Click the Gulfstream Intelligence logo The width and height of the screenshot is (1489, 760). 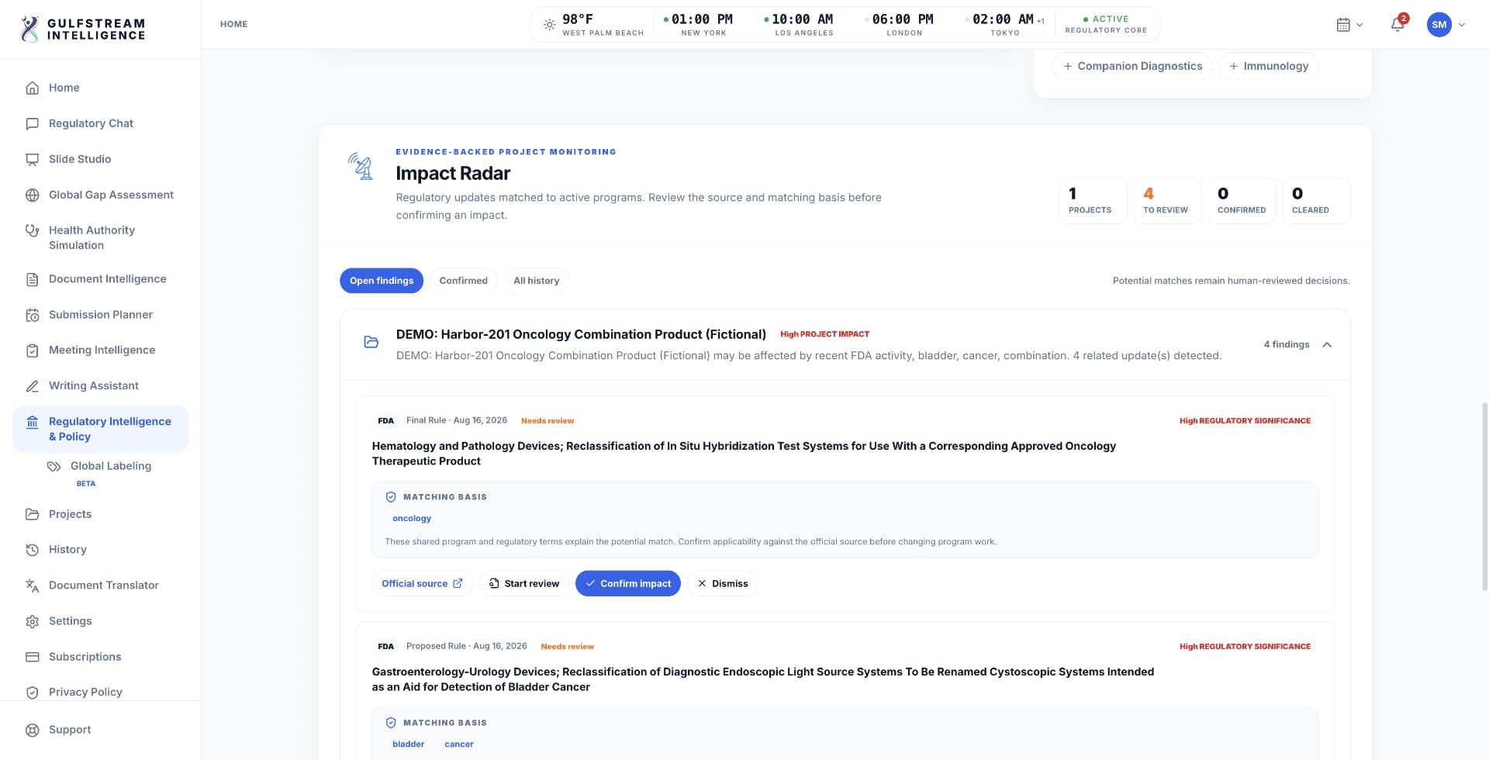(83, 29)
